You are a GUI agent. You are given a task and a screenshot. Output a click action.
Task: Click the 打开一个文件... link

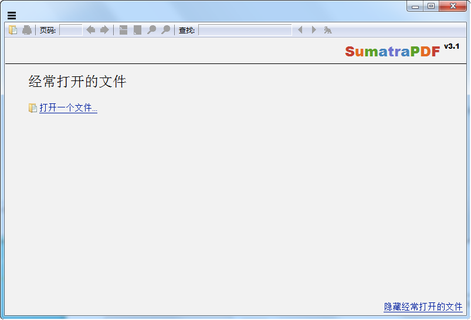click(68, 108)
